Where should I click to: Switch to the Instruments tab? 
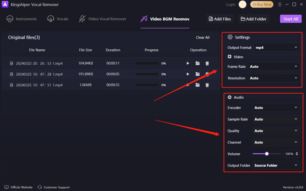[x=22, y=19]
